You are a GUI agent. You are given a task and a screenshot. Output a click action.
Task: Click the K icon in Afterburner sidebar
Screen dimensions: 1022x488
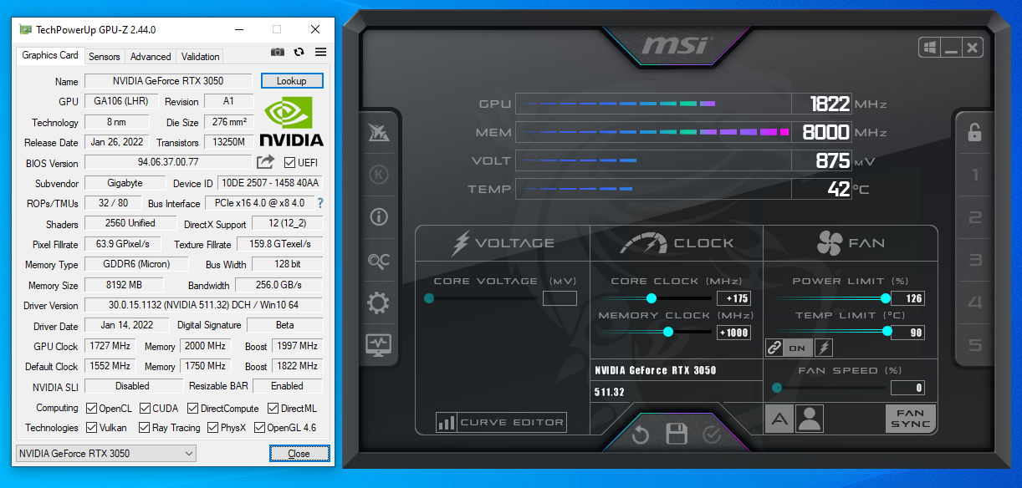pos(378,175)
